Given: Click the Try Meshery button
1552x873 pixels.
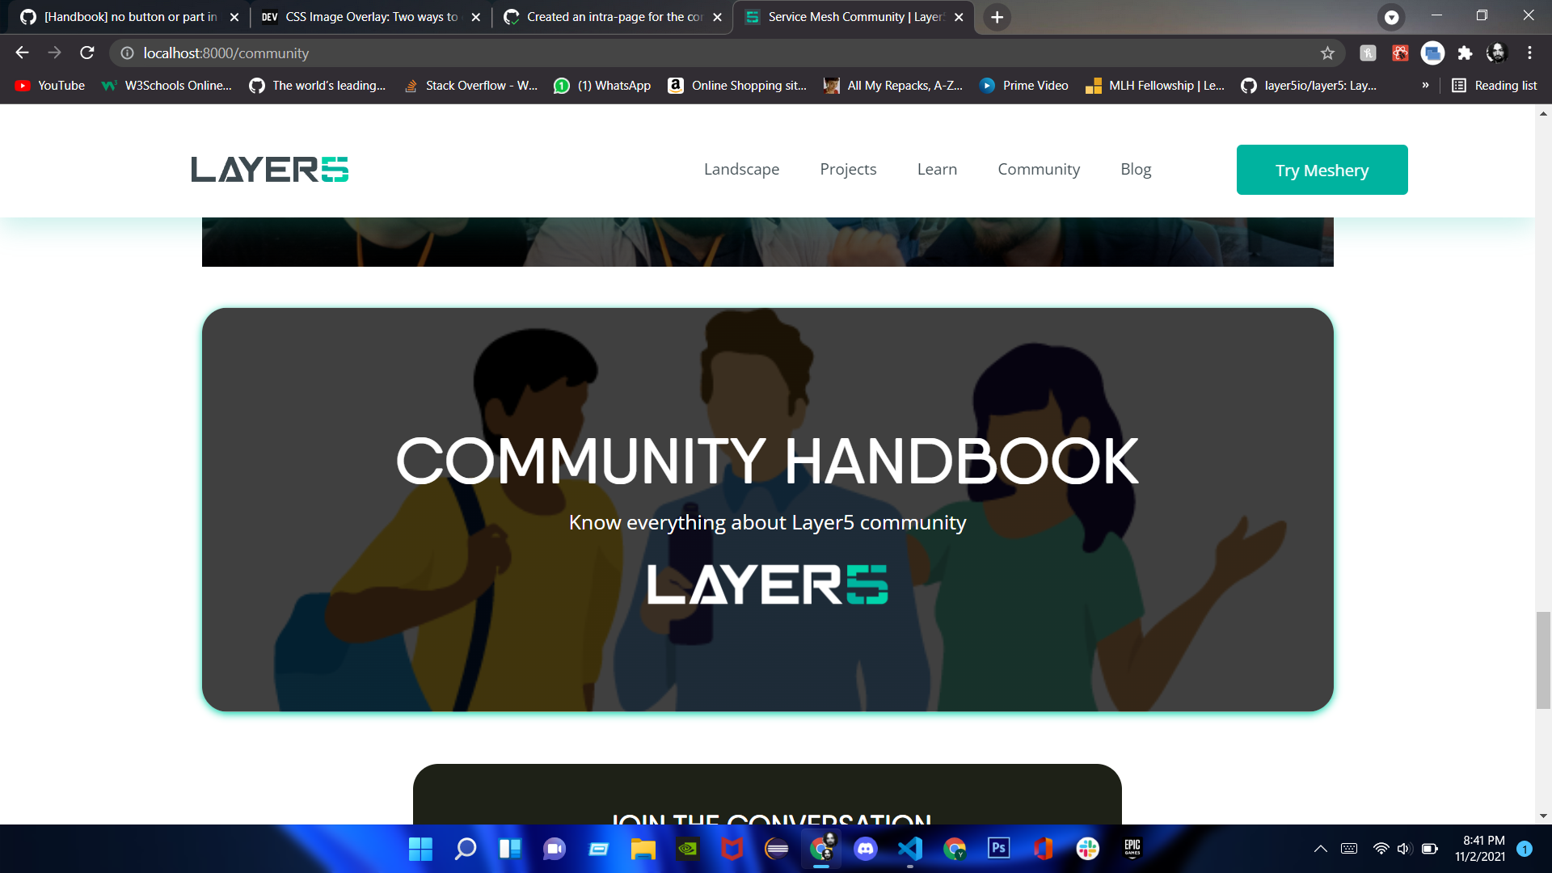Looking at the screenshot, I should pos(1321,170).
